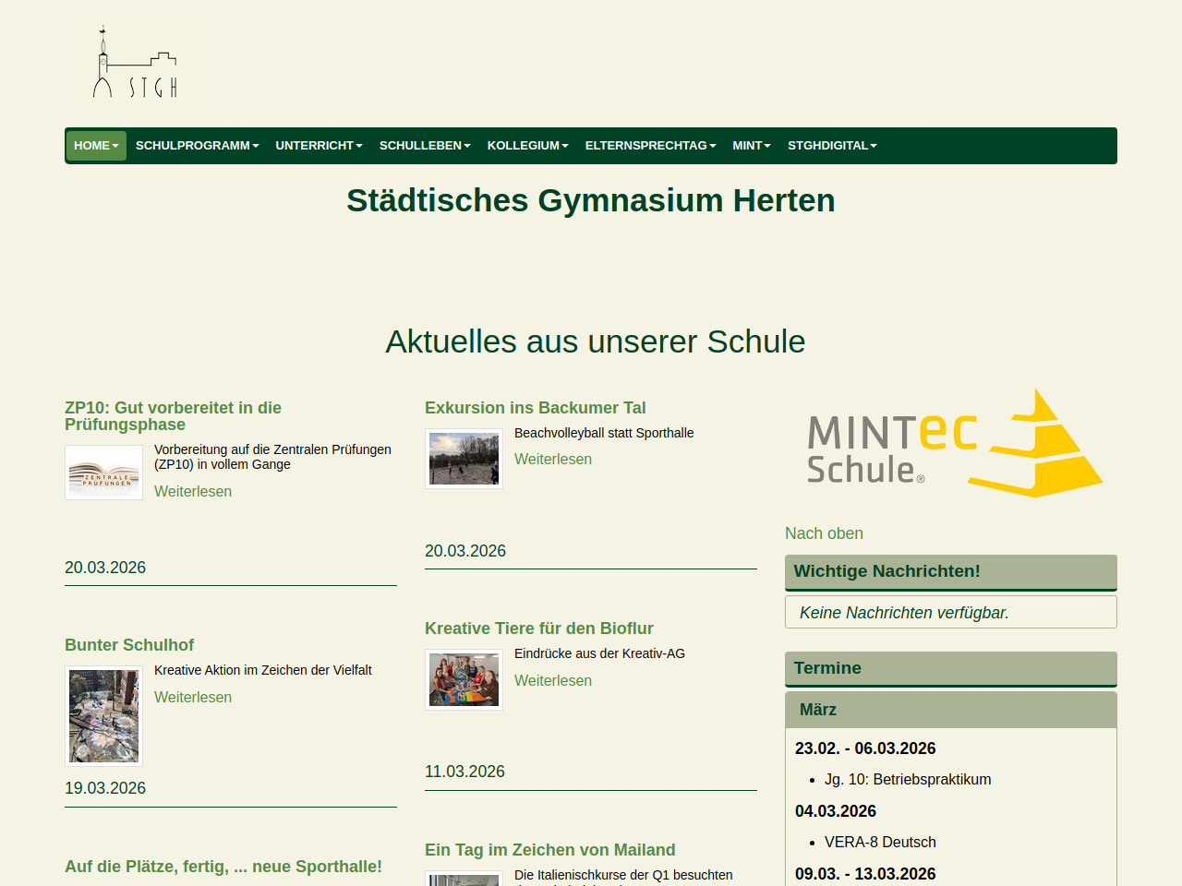The width and height of the screenshot is (1182, 886).
Task: Click the MINT-EC Schule logo
Action: coord(951,444)
